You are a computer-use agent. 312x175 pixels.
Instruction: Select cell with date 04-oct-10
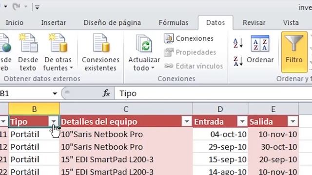pyautogui.click(x=220, y=134)
